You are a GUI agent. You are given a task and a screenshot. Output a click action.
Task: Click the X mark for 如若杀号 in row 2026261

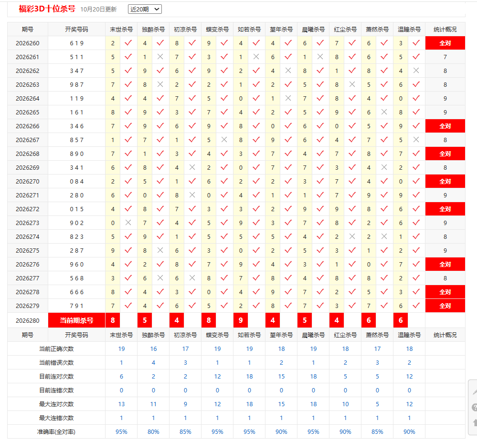(256, 57)
